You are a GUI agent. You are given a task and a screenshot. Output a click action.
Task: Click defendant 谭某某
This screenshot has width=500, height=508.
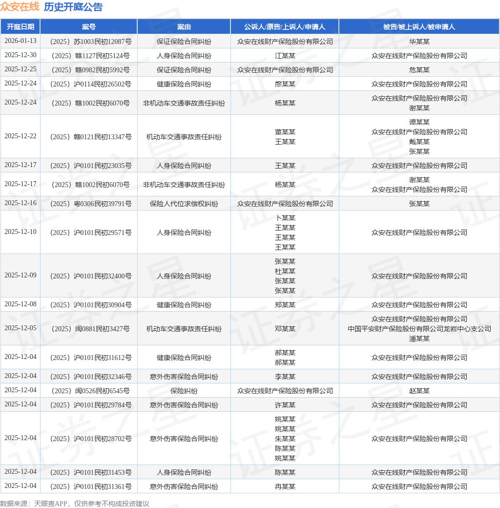click(x=419, y=122)
